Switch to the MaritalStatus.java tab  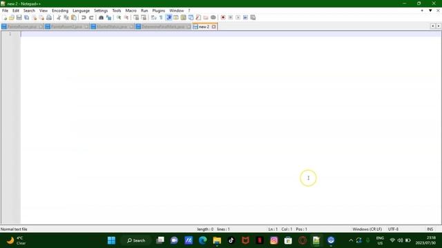(x=112, y=27)
